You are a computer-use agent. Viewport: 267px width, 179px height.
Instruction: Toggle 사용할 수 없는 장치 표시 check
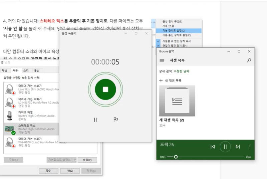pos(179,41)
